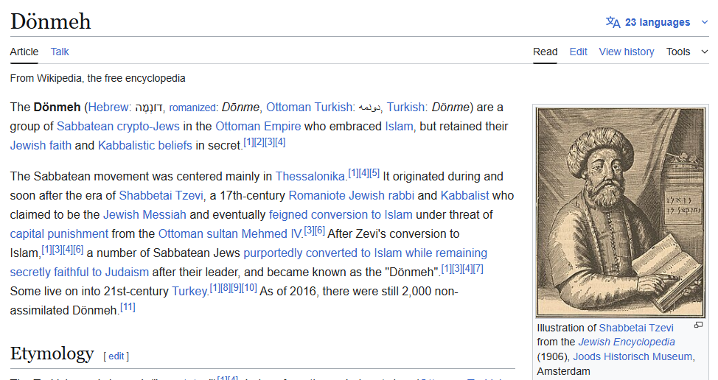Follow the Kabbalistic beliefs link
The image size is (718, 380).
click(145, 145)
